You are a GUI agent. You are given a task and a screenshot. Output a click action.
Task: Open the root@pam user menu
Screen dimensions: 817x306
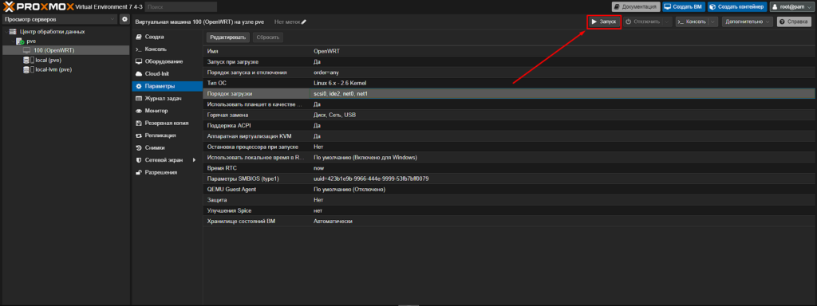coord(791,6)
